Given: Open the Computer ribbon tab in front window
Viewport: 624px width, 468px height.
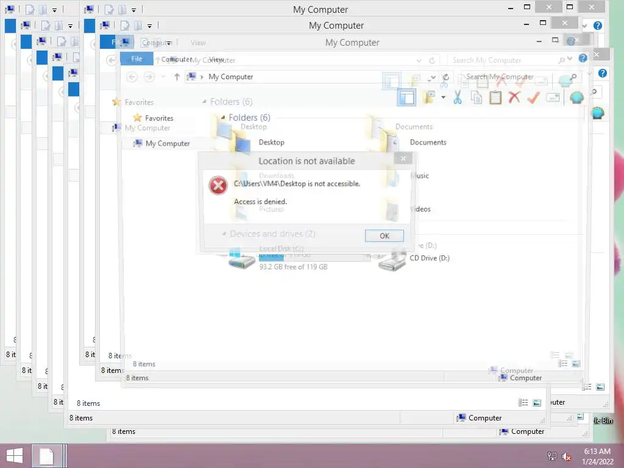Looking at the screenshot, I should pos(176,59).
